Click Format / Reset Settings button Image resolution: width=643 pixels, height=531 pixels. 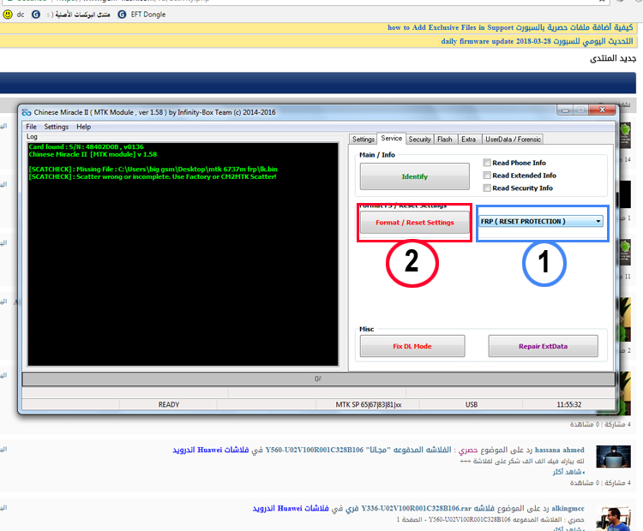pos(415,223)
